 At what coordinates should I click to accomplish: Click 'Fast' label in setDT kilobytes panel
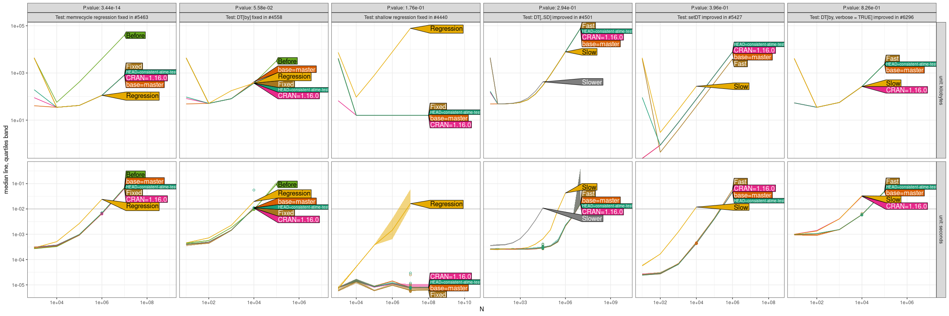(x=740, y=64)
